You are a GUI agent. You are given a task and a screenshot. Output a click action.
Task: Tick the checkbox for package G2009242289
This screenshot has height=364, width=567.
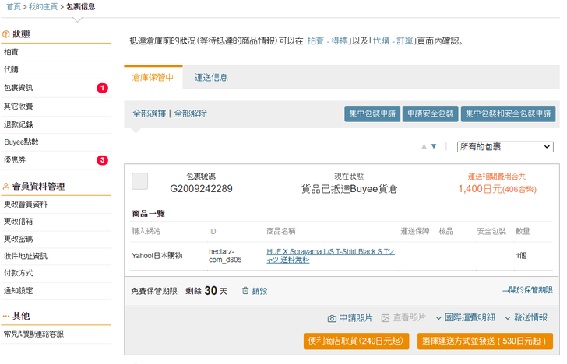[x=140, y=181]
